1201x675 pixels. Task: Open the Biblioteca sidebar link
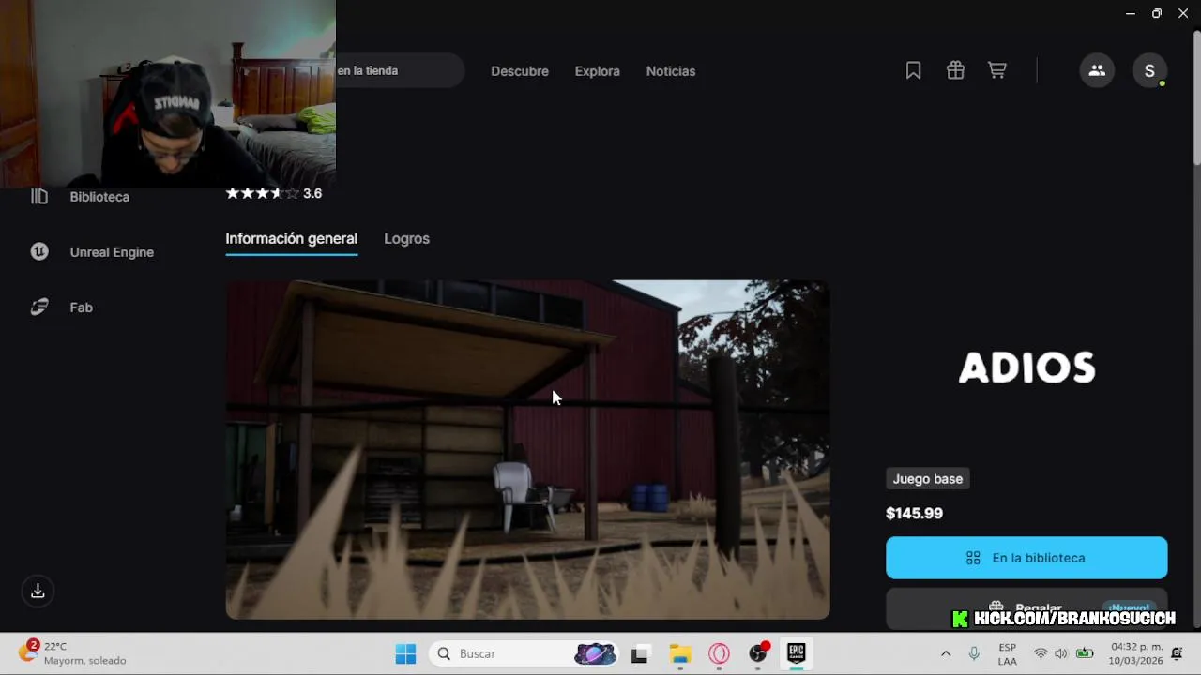(x=99, y=197)
